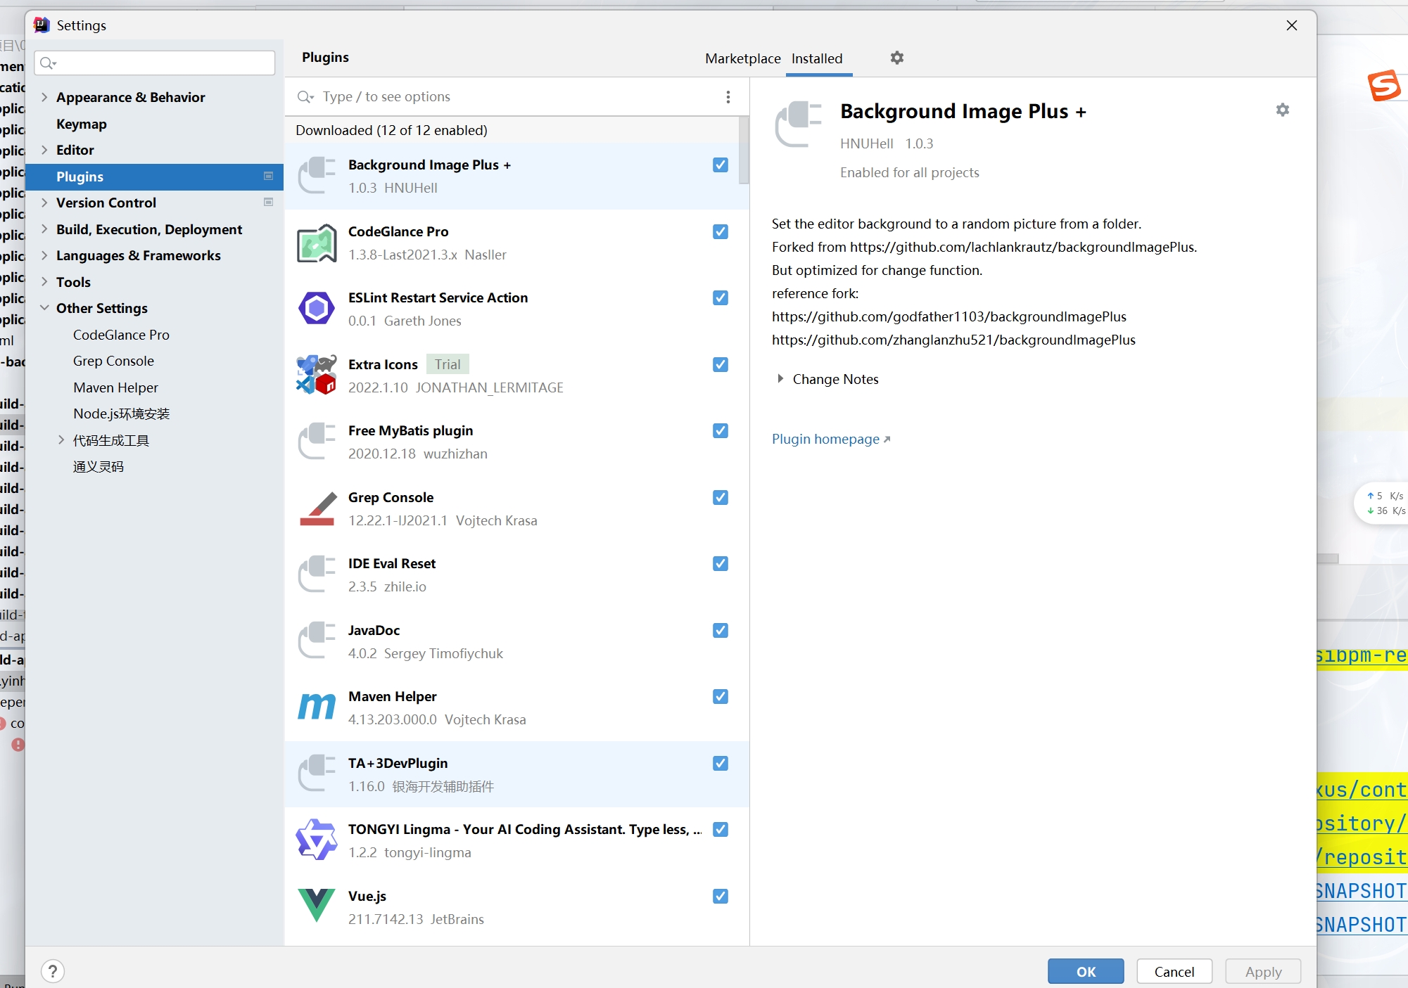Expand Appearance & Behavior settings
This screenshot has height=988, width=1408.
point(44,97)
